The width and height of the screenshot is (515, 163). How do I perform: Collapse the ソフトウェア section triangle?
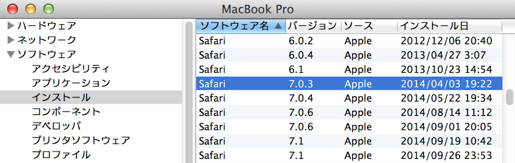(x=11, y=54)
